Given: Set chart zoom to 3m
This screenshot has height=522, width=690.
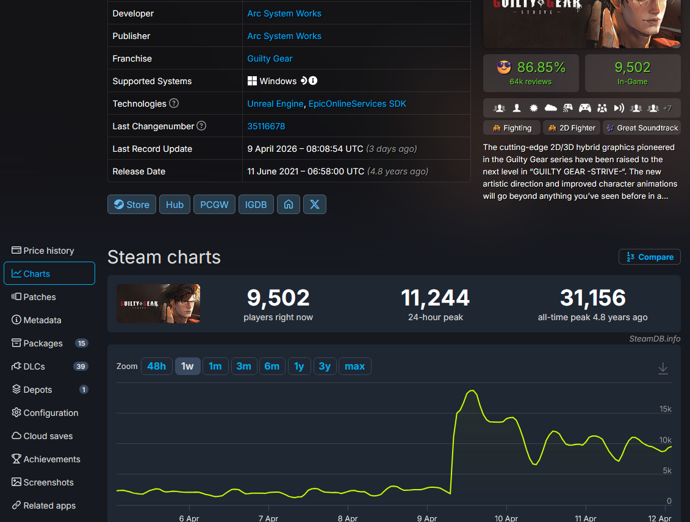Looking at the screenshot, I should pyautogui.click(x=244, y=366).
